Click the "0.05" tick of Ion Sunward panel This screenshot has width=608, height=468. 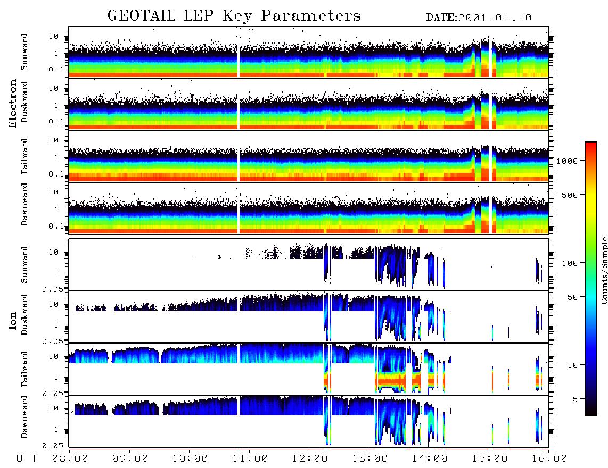pos(53,289)
